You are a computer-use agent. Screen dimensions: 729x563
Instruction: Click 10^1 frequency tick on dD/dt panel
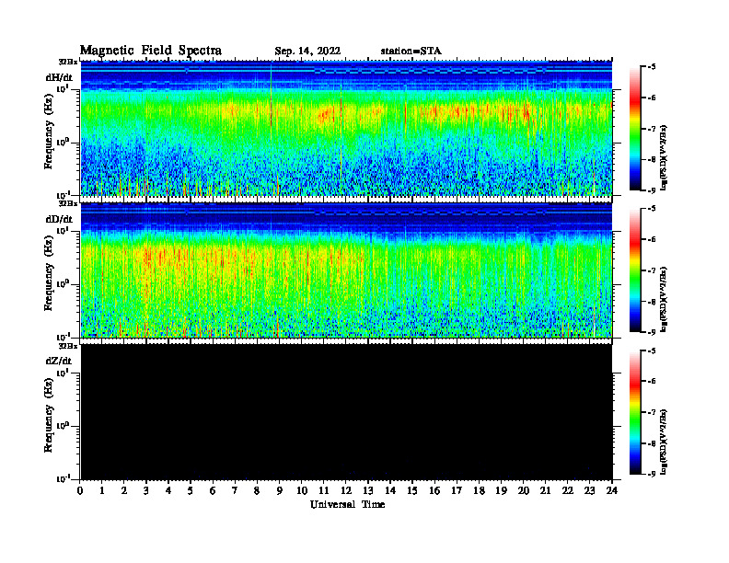63,230
